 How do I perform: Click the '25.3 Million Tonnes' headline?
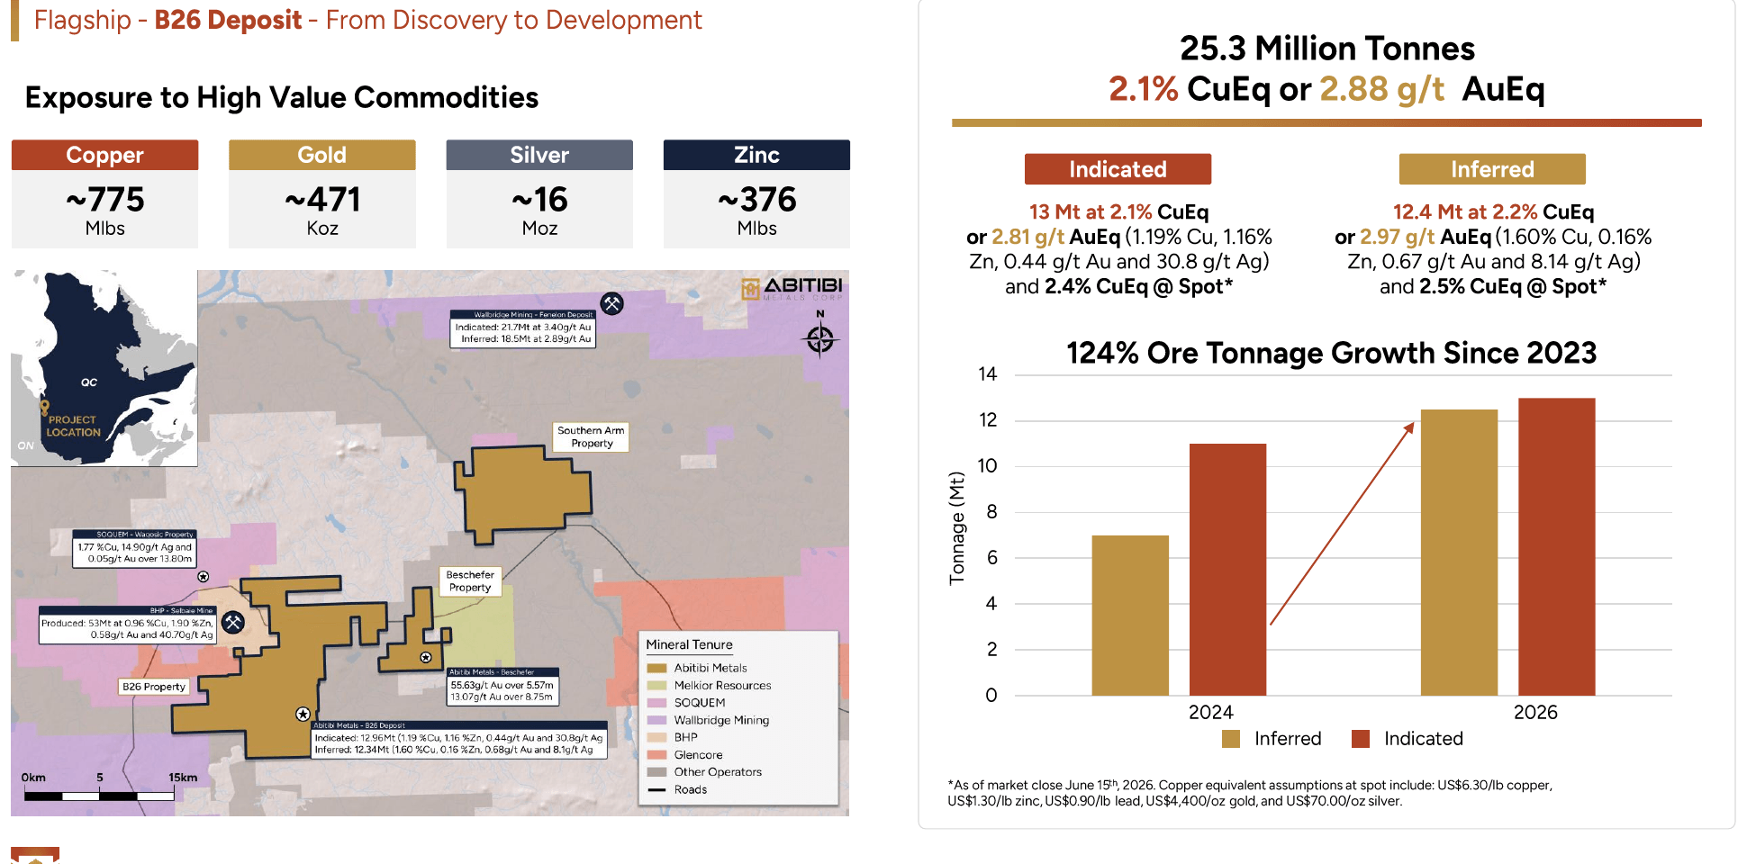(1327, 49)
